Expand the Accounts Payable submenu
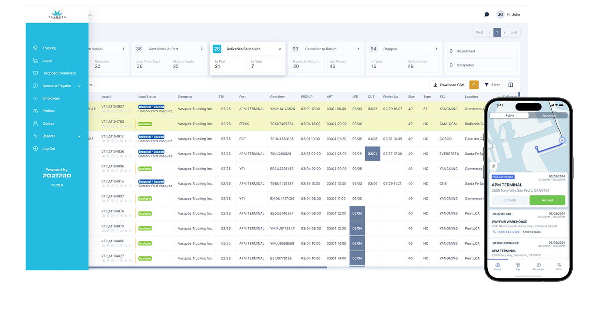This screenshot has height=310, width=591. [x=79, y=86]
